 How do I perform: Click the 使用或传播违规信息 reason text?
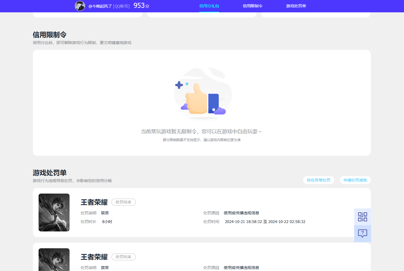tap(241, 213)
